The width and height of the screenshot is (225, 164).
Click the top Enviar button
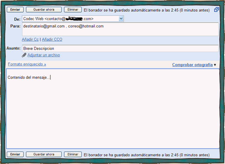[x=15, y=10]
